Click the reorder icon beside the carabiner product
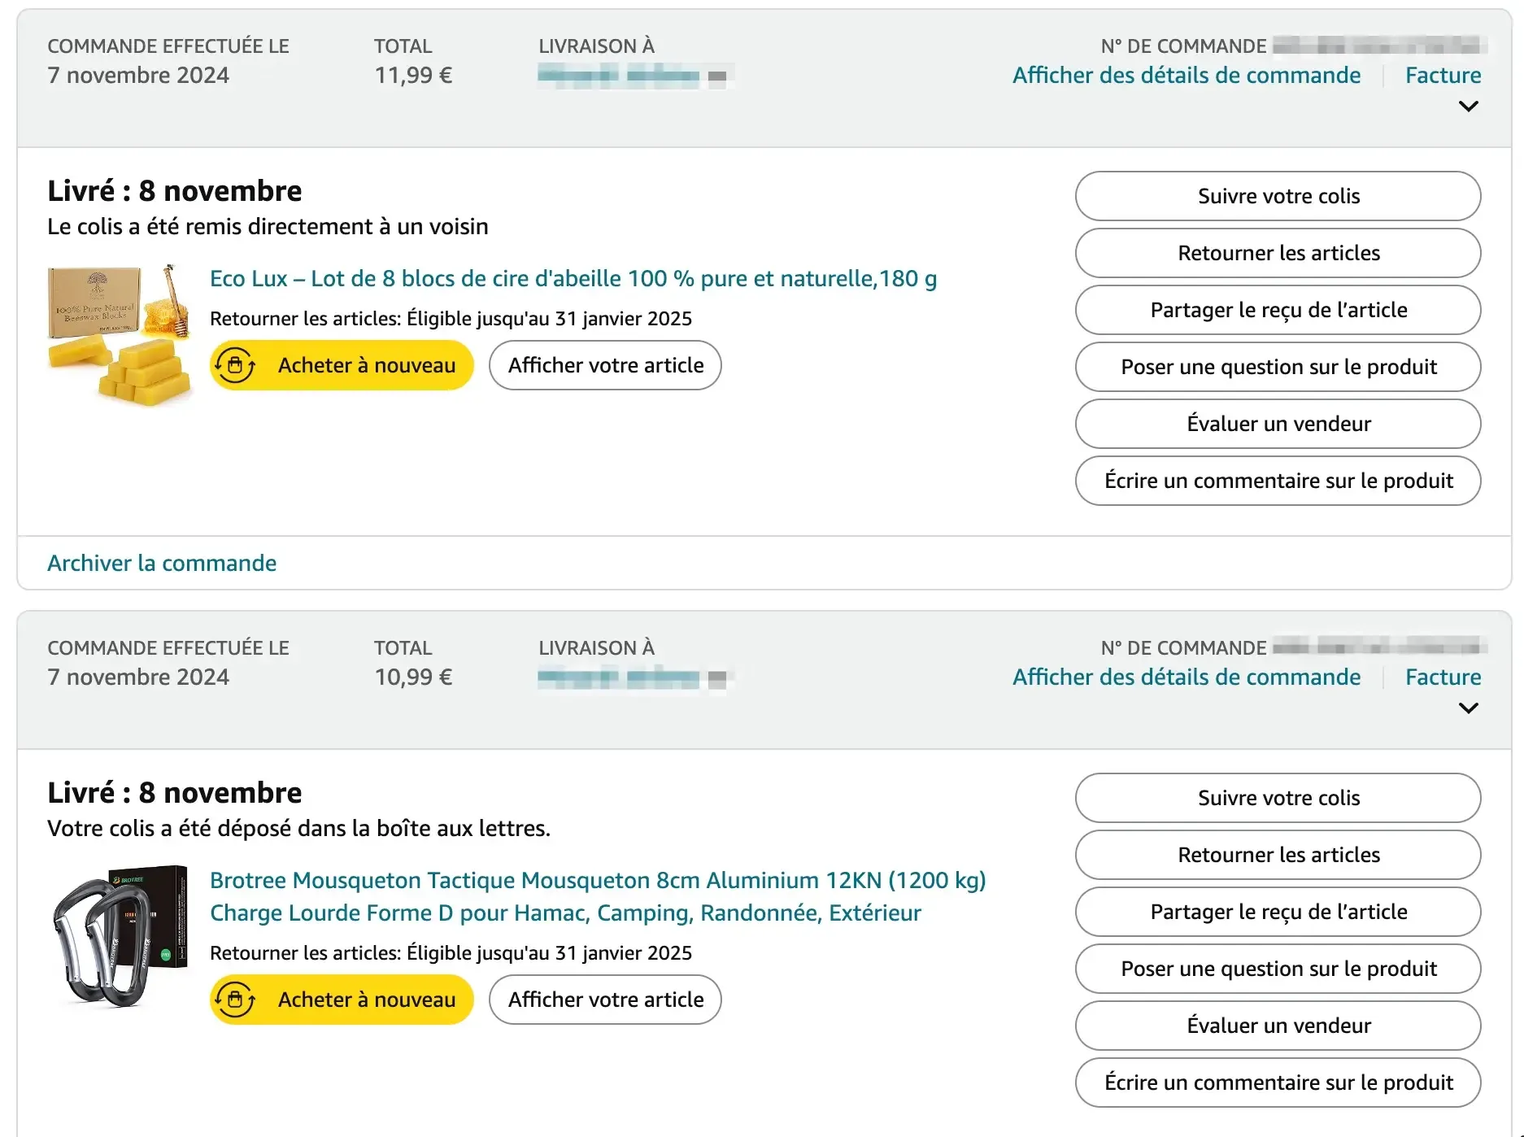Image resolution: width=1524 pixels, height=1137 pixels. (x=235, y=1000)
